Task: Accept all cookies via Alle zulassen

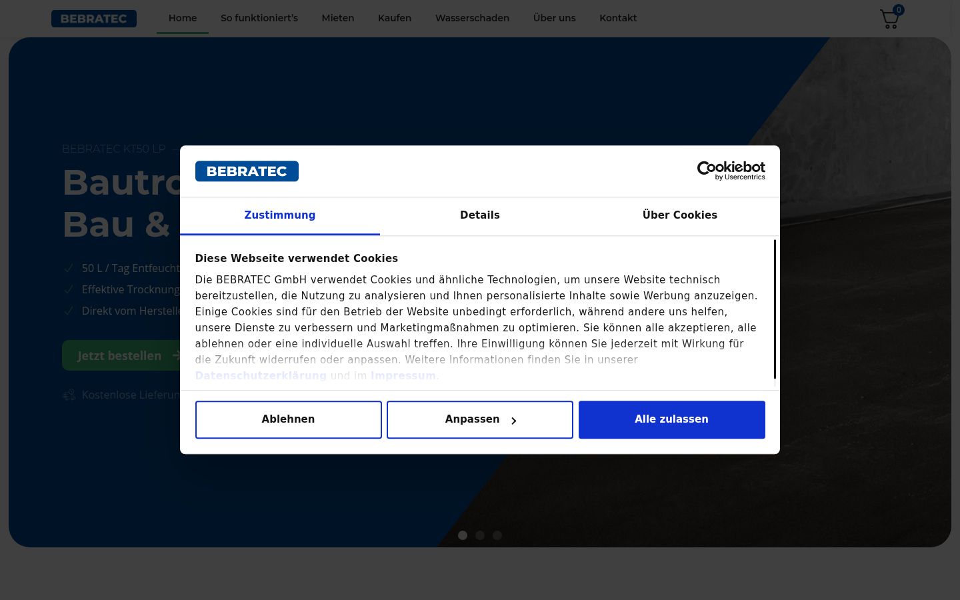Action: (671, 419)
